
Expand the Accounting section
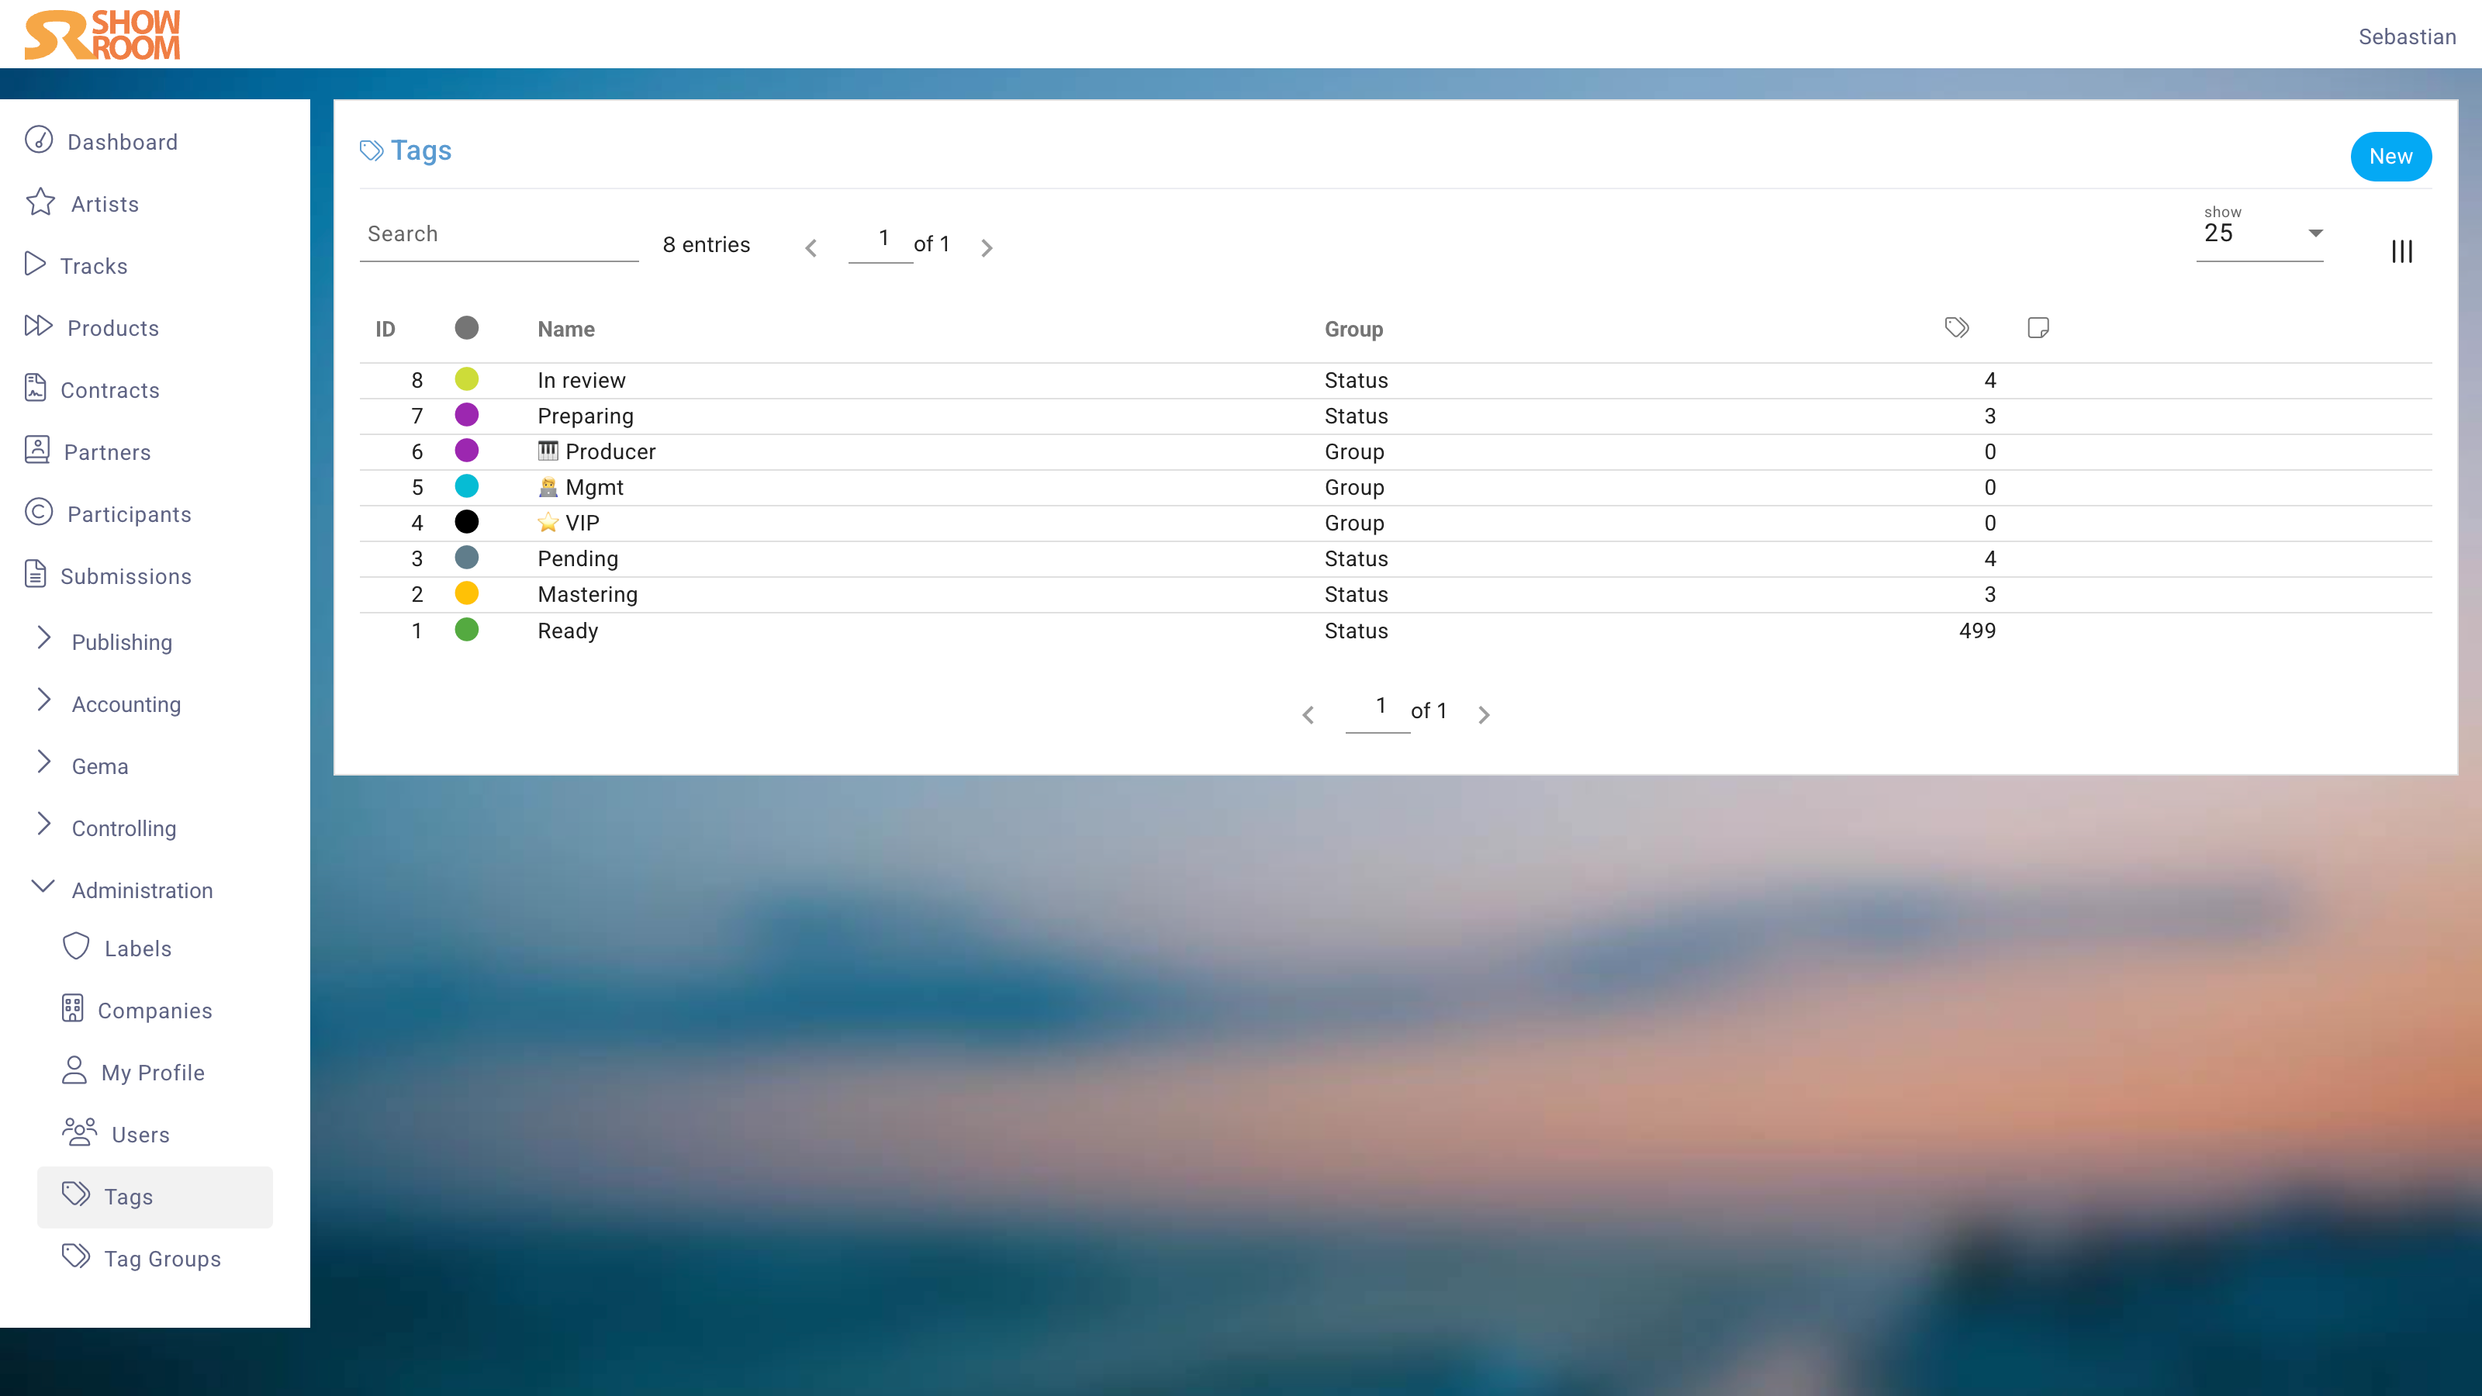[125, 704]
